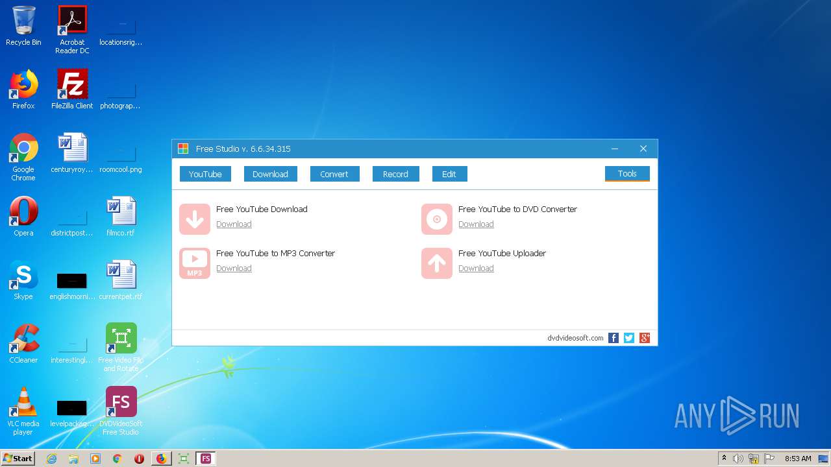Open the Windows Start menu
This screenshot has width=831, height=467.
[x=18, y=459]
